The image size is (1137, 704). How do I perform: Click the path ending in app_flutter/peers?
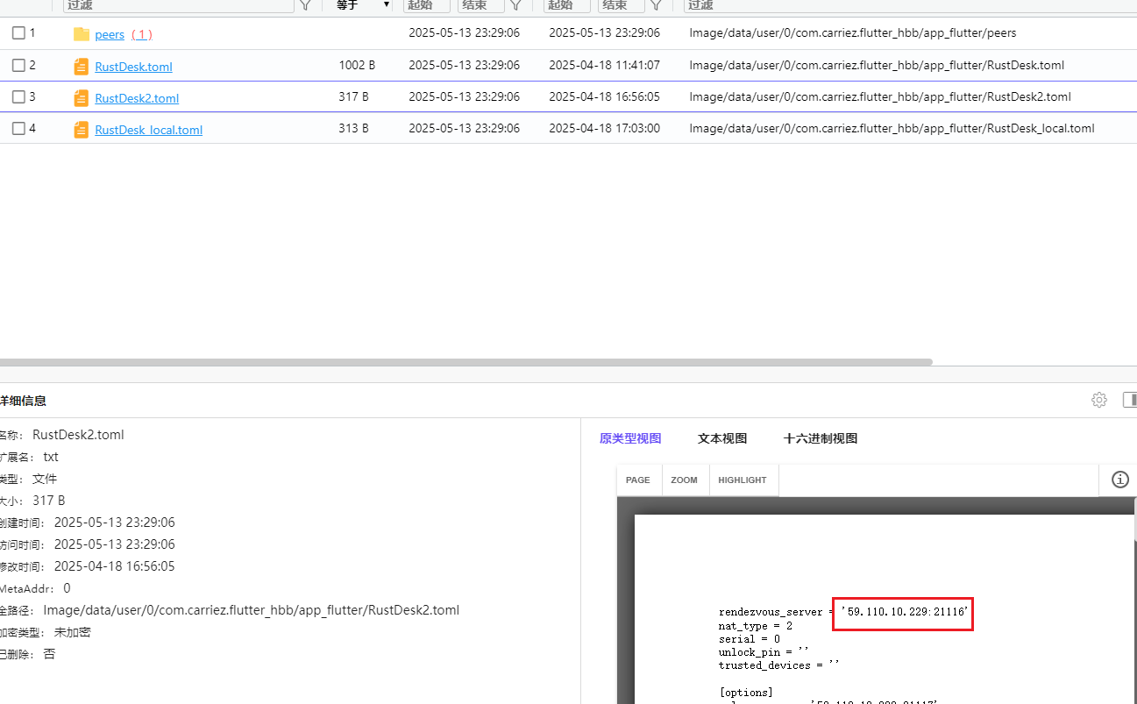pyautogui.click(x=853, y=33)
